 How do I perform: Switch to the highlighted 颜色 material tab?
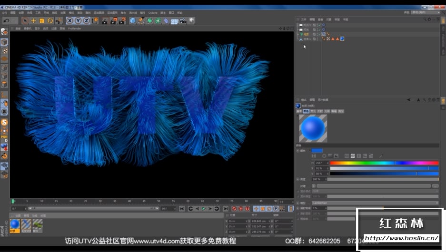tap(306, 111)
